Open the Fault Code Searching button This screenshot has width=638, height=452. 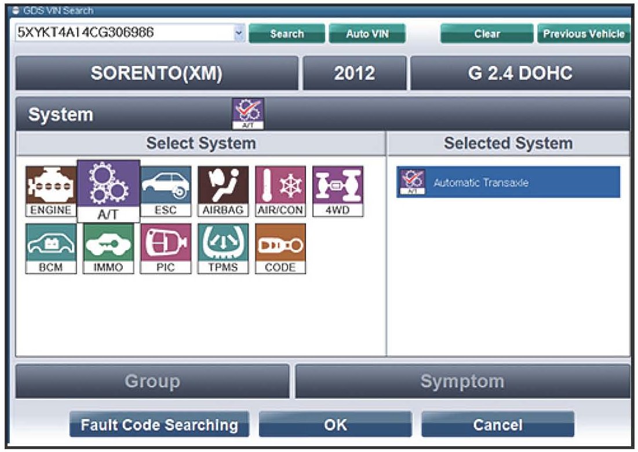(x=159, y=425)
